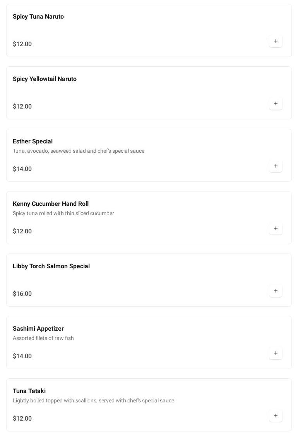
Task: Select Kenny Cucumber Hand Roll title
Action: tap(51, 204)
